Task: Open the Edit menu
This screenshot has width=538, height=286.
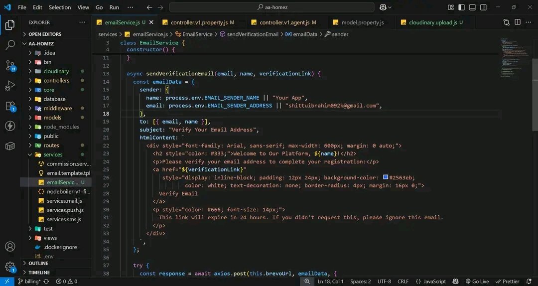Action: tap(37, 7)
